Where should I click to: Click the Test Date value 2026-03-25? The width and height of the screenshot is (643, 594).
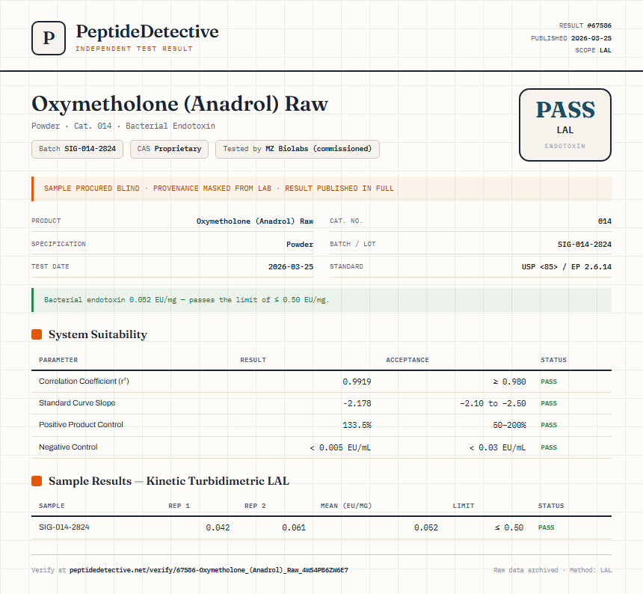[x=291, y=266]
